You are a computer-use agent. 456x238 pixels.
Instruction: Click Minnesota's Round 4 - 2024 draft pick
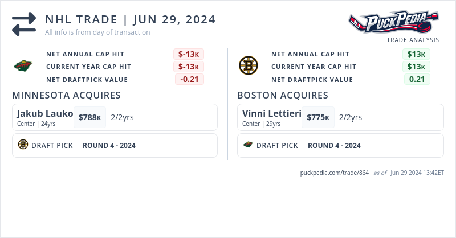109,145
